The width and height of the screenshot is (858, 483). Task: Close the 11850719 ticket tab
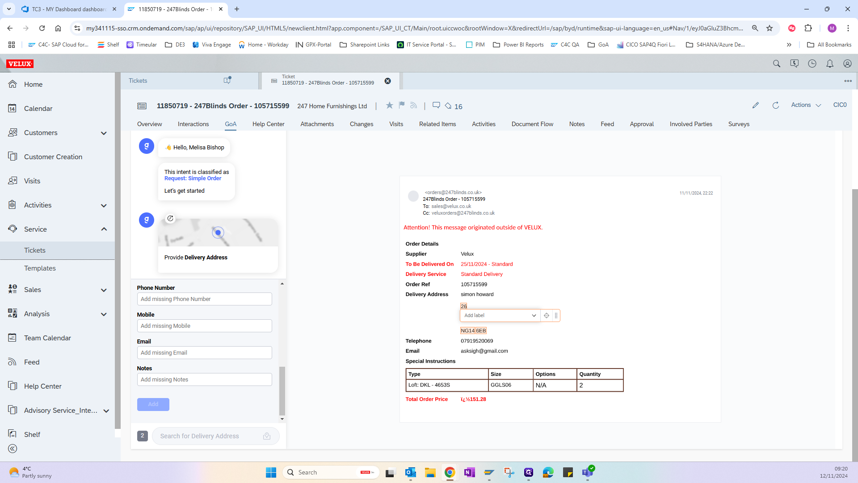click(x=388, y=81)
